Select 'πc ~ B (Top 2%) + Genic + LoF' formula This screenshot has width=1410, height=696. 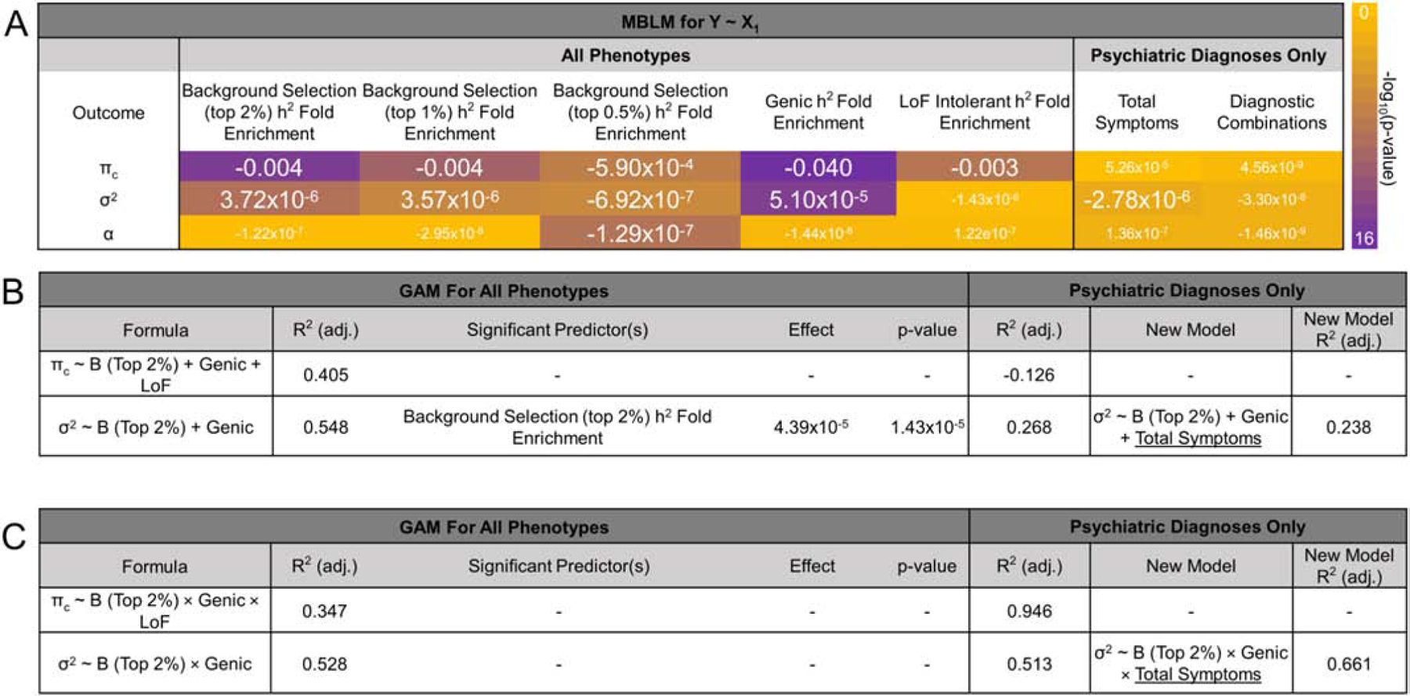point(155,374)
